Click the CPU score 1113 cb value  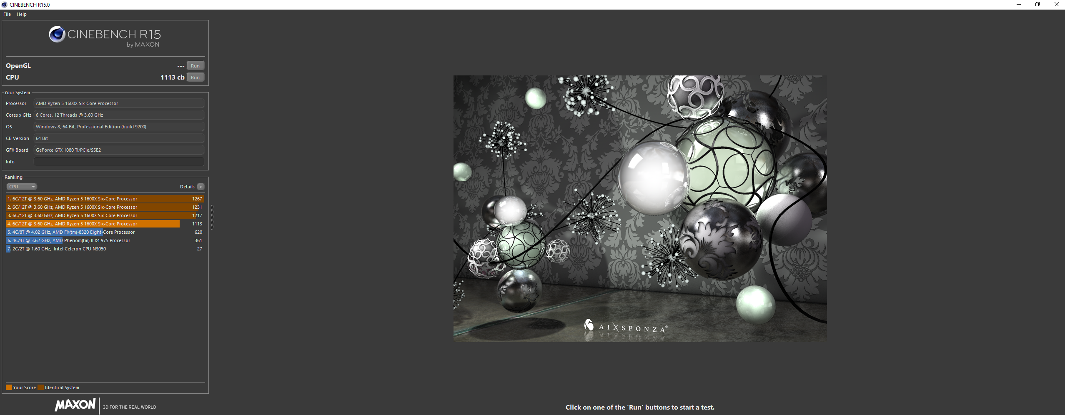[x=172, y=77]
